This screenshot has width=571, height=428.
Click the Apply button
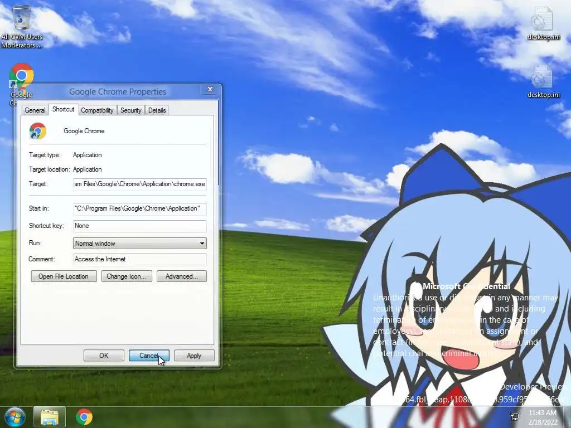tap(194, 356)
